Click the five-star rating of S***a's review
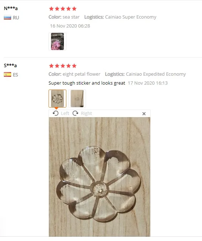The width and height of the screenshot is (202, 241). click(x=63, y=66)
